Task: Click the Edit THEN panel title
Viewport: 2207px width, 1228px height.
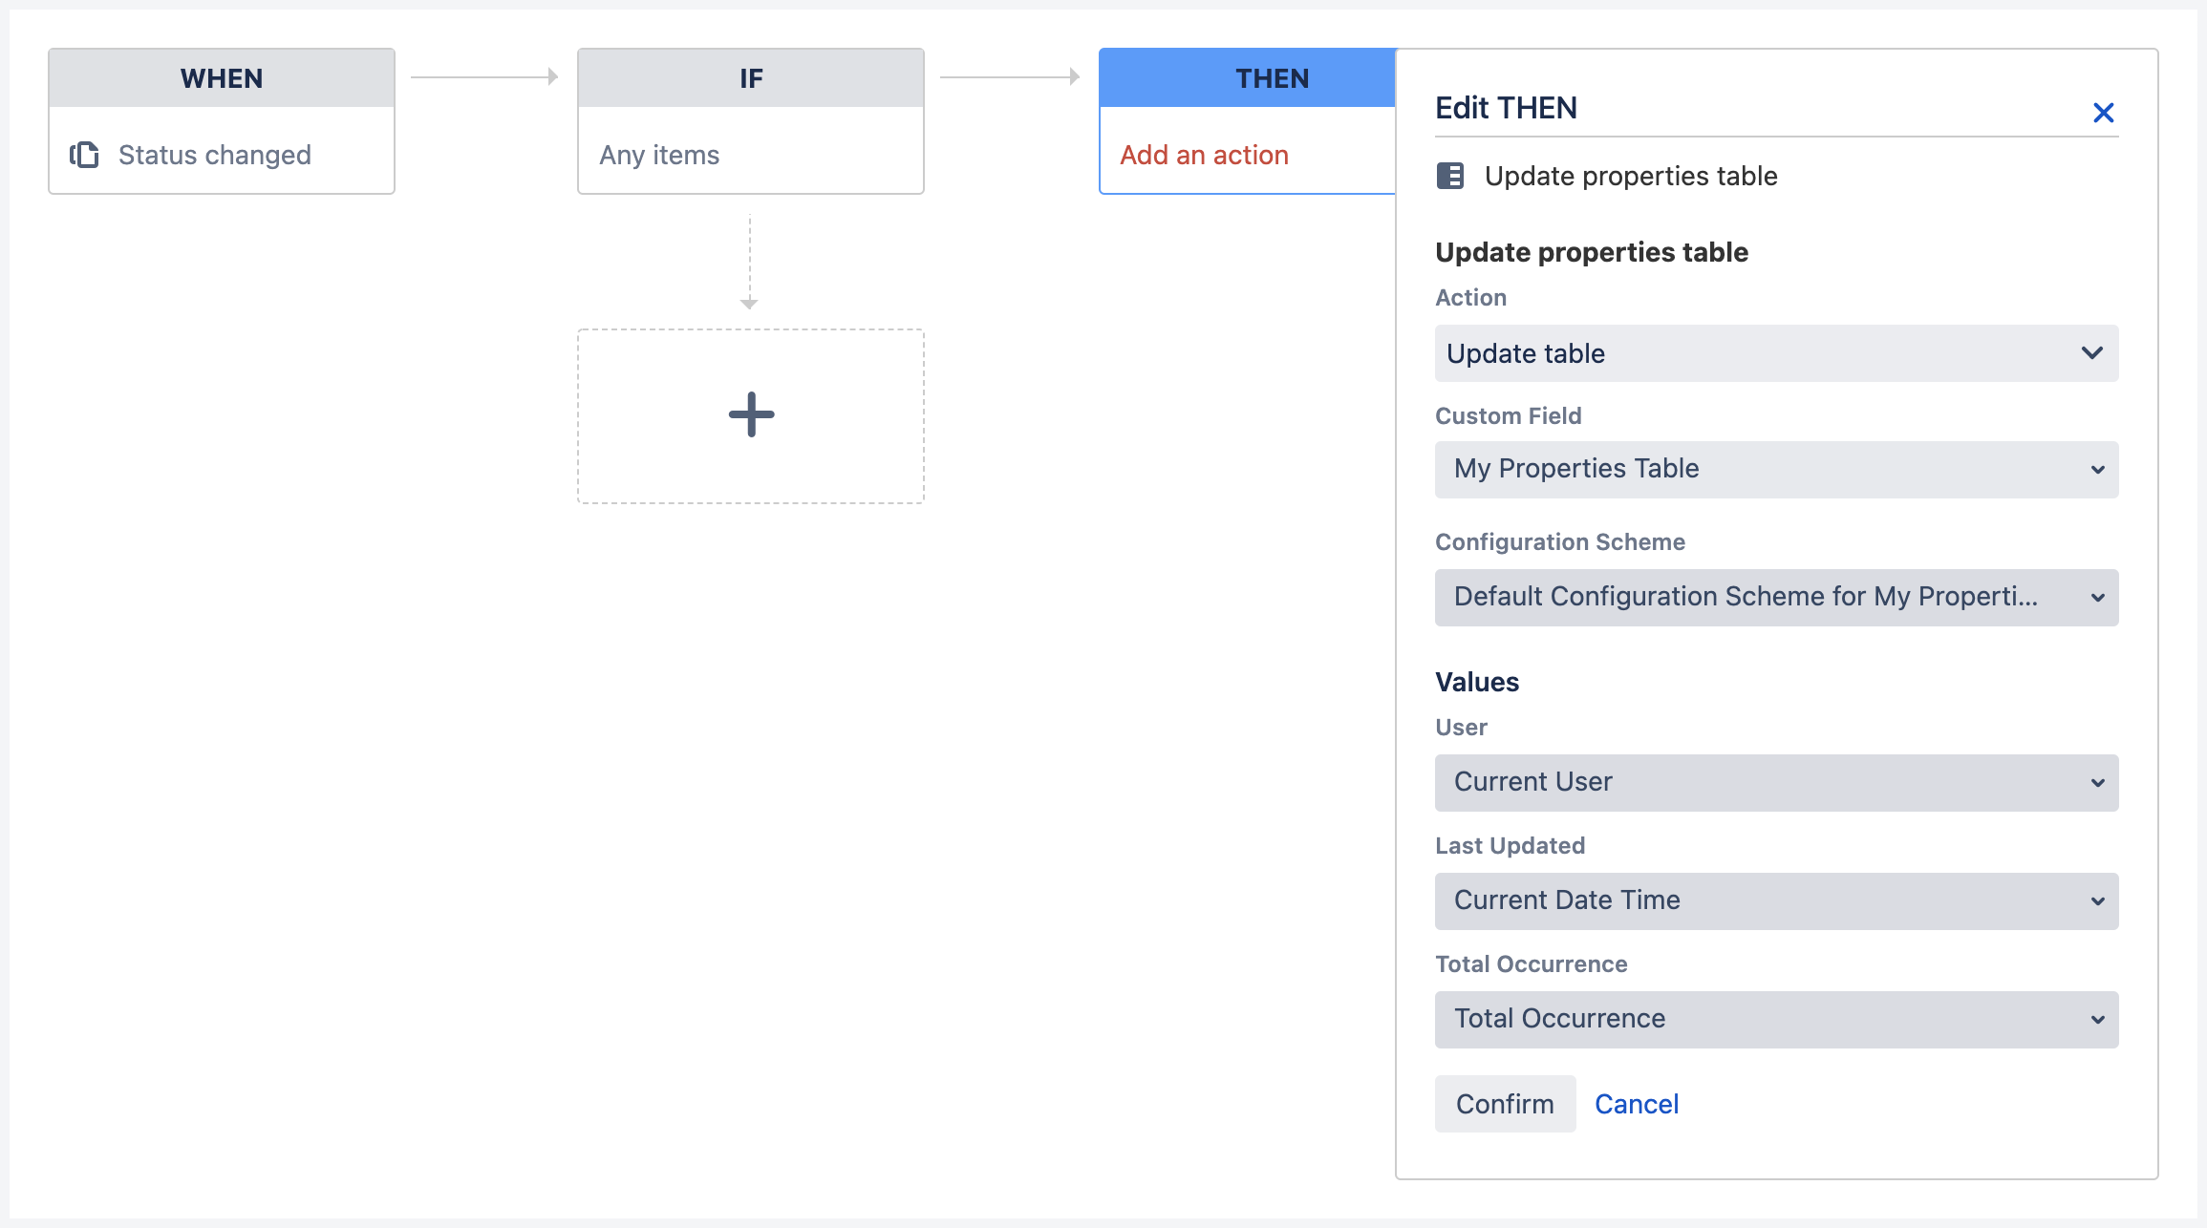Action: pyautogui.click(x=1505, y=108)
